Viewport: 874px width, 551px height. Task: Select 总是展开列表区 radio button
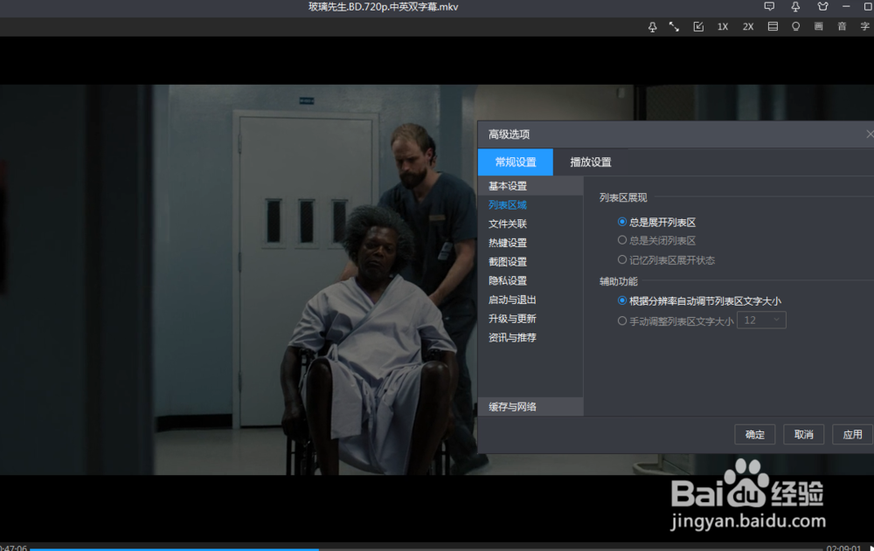(x=622, y=222)
